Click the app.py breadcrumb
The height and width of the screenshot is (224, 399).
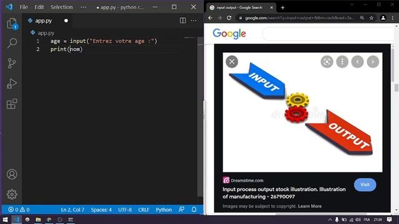(x=43, y=33)
